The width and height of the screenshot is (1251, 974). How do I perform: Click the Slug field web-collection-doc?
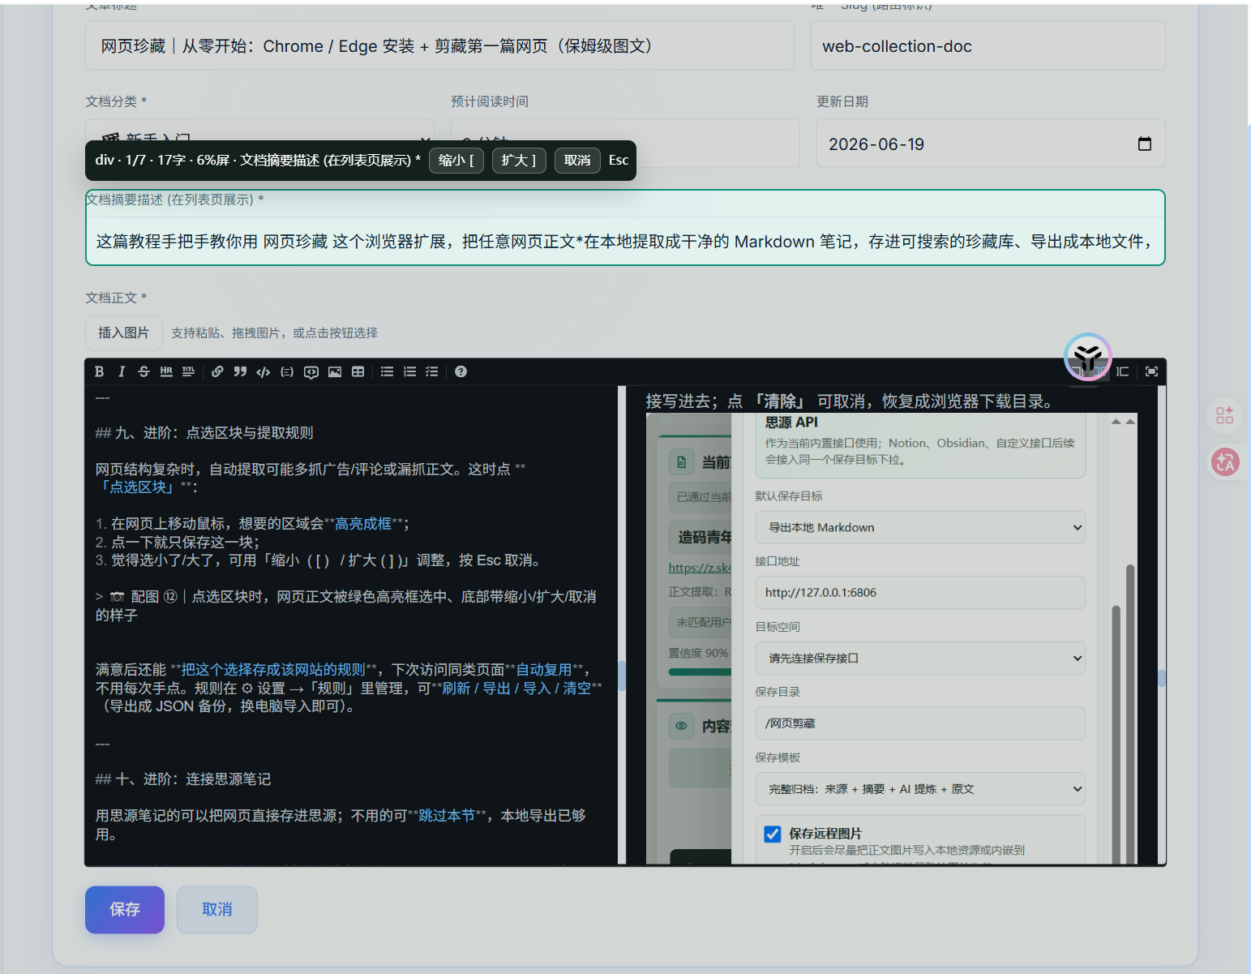[988, 46]
